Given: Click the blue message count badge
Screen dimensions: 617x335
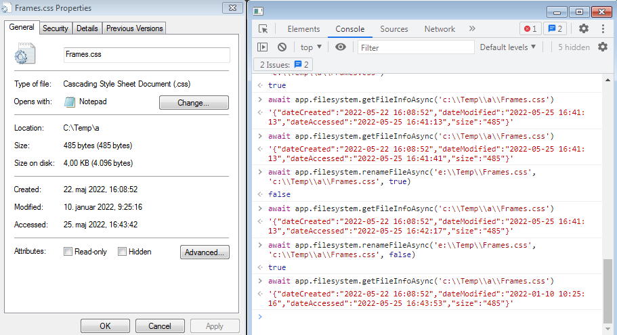Looking at the screenshot, I should 555,29.
